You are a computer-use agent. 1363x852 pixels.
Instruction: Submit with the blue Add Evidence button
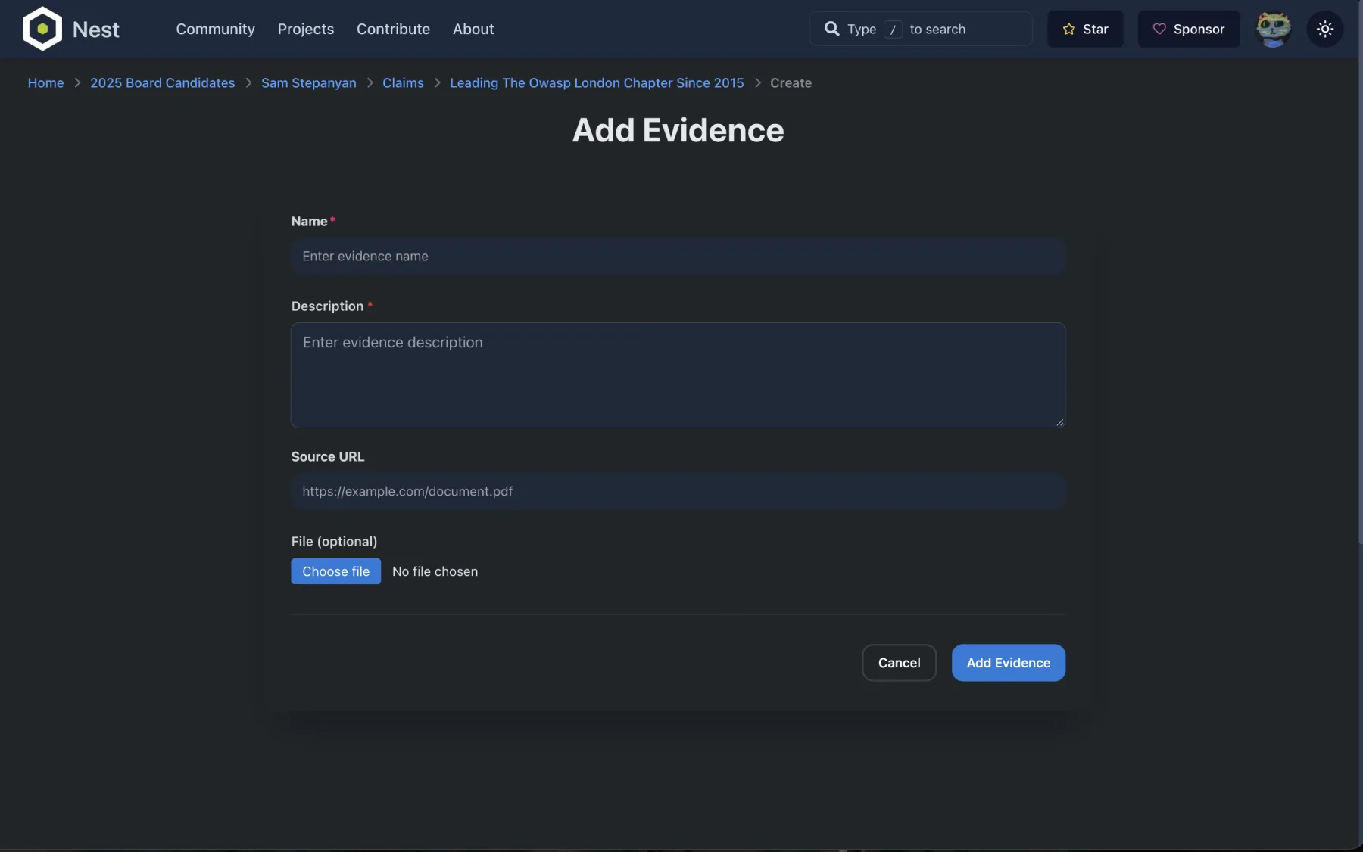tap(1008, 663)
